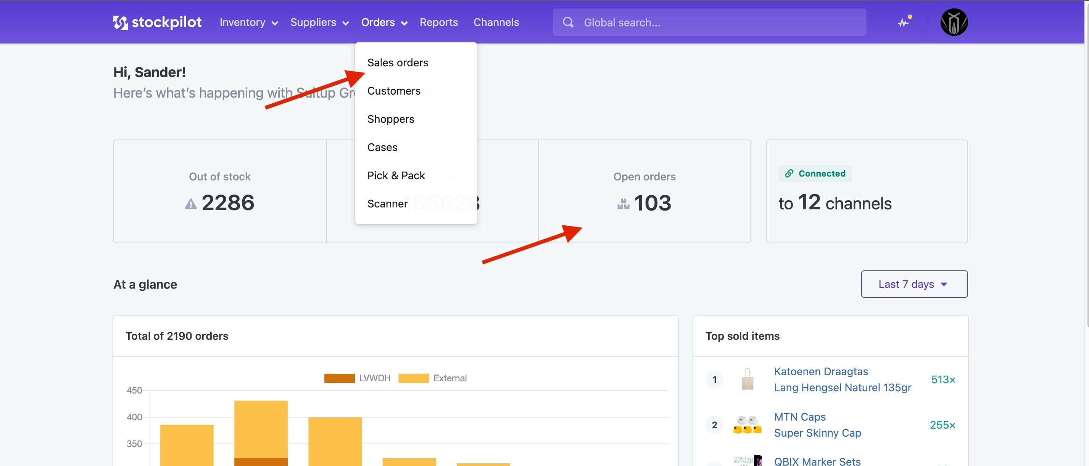Open the 12 channels card
This screenshot has height=466, width=1089.
[x=866, y=191]
